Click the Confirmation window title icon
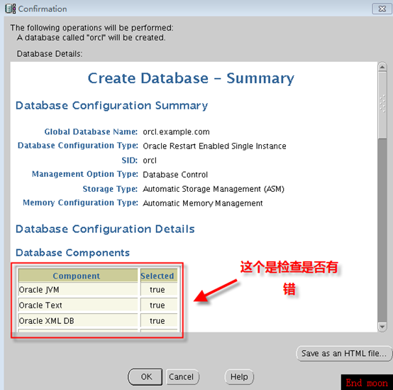The image size is (393, 390). point(10,9)
